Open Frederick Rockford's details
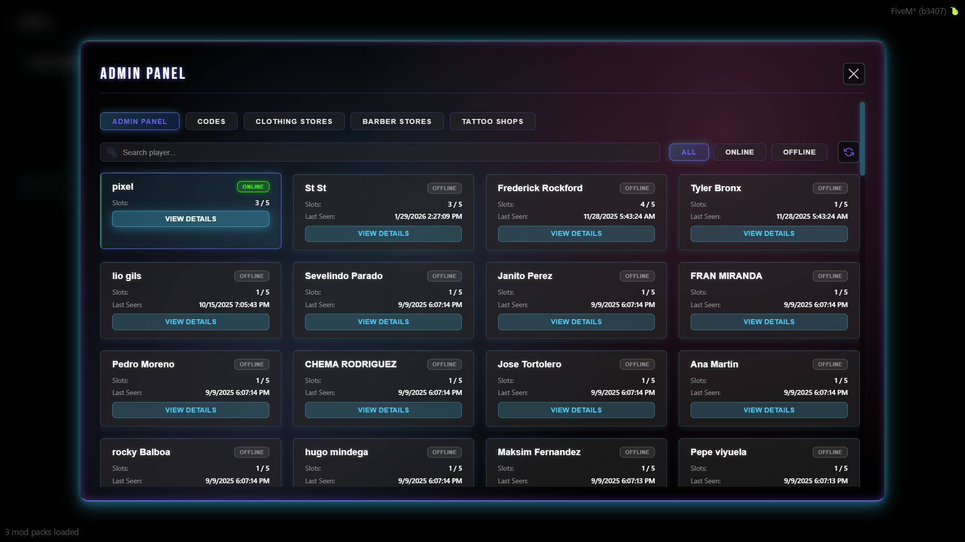The image size is (965, 542). [576, 234]
